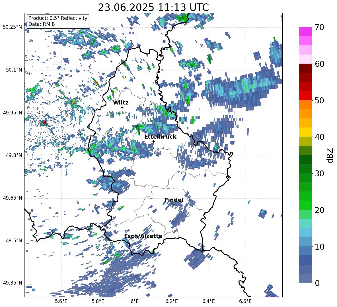Click the lowest slate-blue colorbar segment at 0

coord(305,278)
